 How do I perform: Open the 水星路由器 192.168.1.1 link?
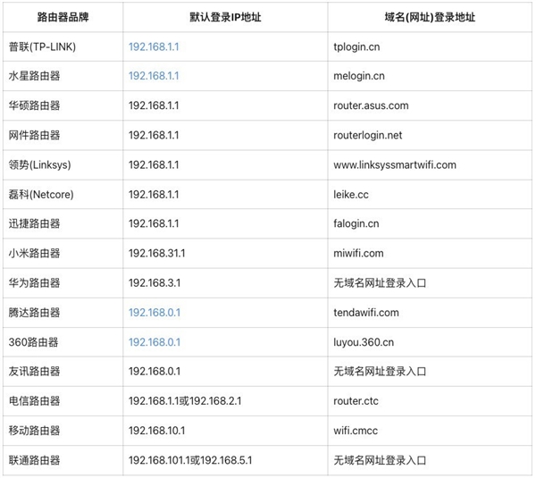point(154,75)
